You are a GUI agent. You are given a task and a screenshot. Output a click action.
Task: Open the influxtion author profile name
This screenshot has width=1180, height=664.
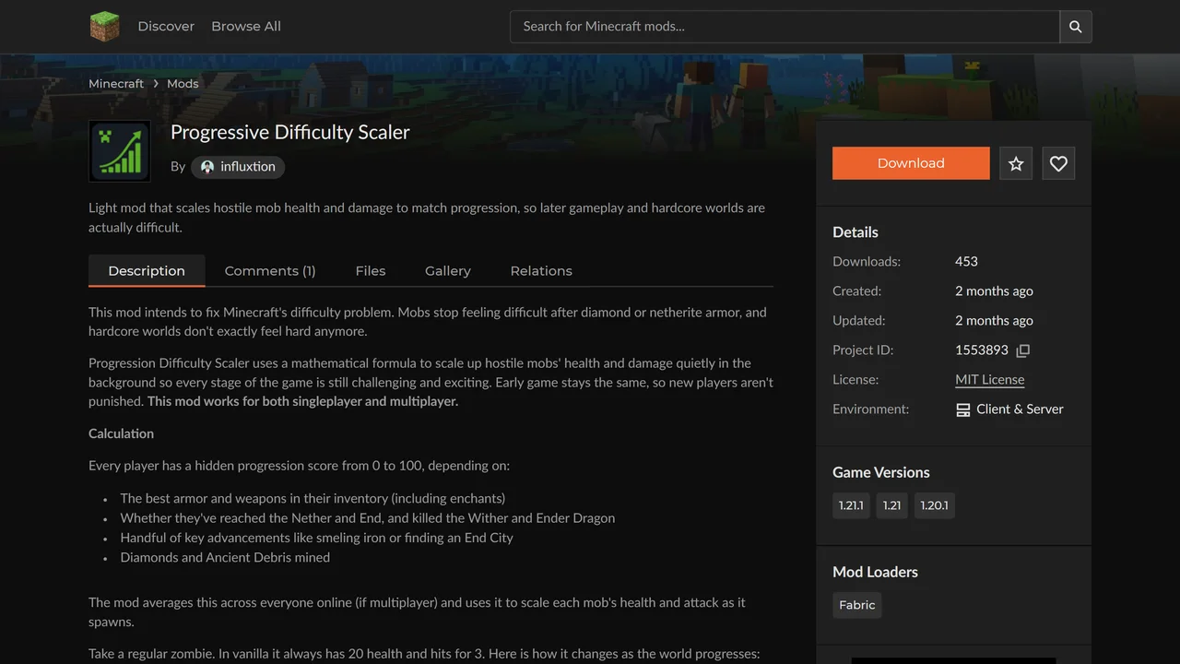[x=248, y=167]
